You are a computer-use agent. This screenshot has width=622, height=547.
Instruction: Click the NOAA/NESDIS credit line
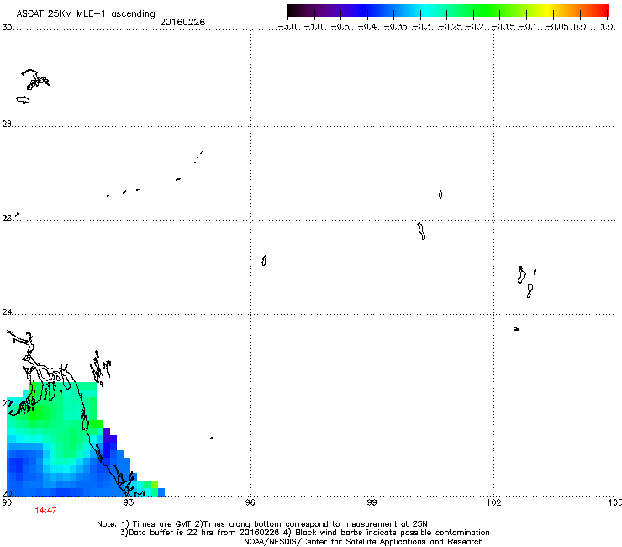click(363, 542)
